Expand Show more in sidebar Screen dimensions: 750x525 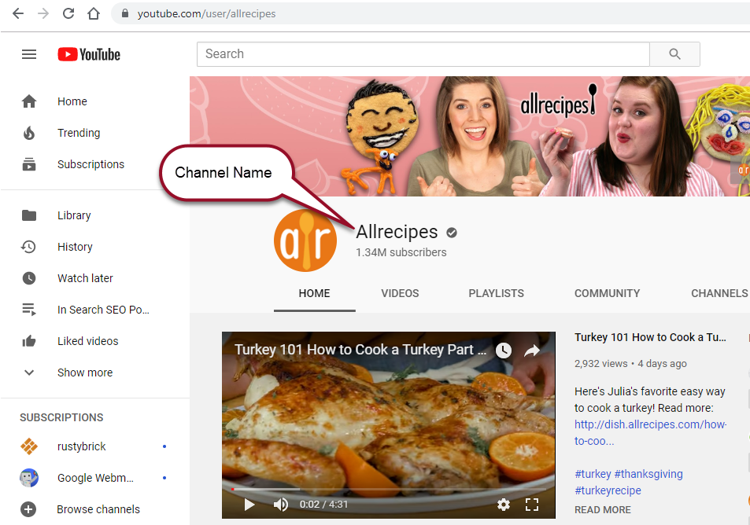coord(84,373)
